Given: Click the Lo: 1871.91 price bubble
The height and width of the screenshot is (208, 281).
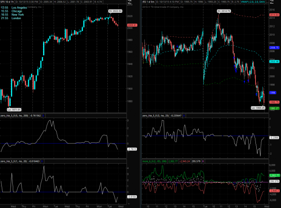Looking at the screenshot, I should (x=15, y=109).
